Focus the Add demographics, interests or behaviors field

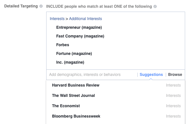[x=92, y=75]
